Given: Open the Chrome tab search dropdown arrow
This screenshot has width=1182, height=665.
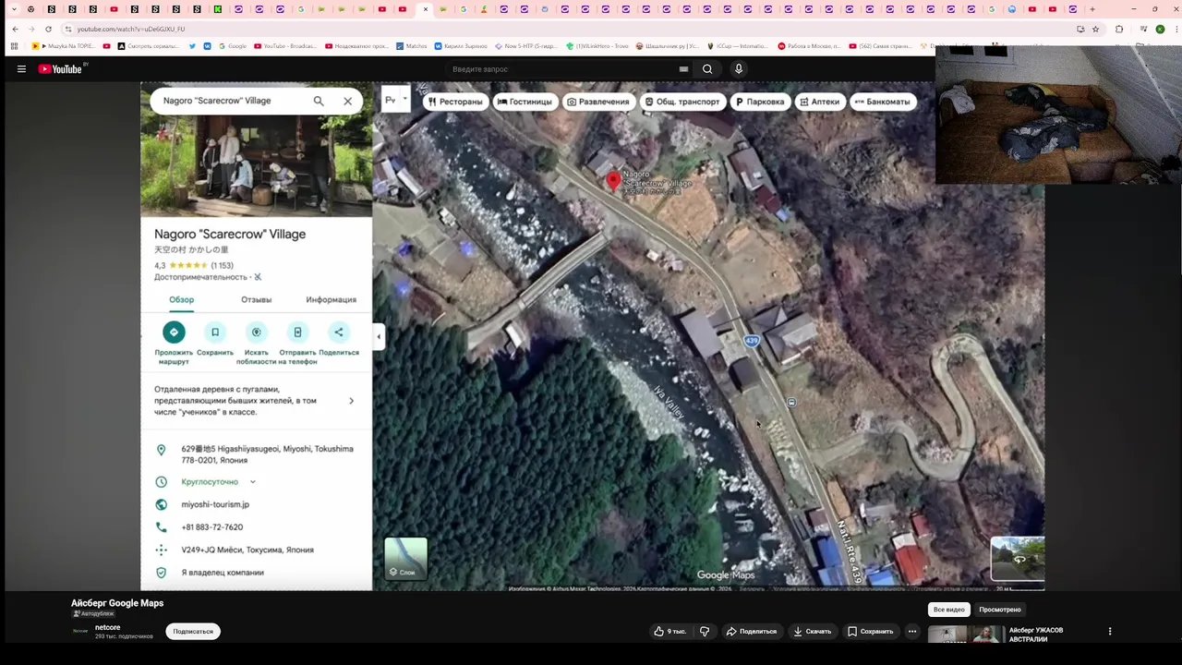Looking at the screenshot, I should point(14,9).
